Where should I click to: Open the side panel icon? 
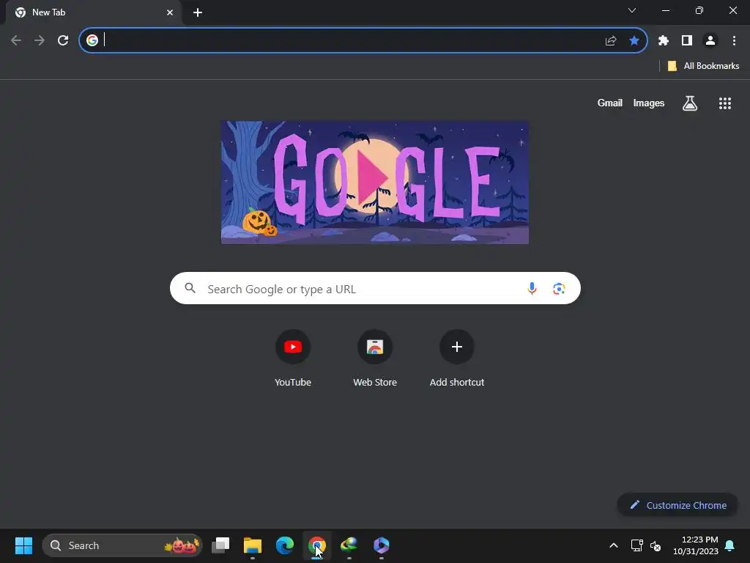687,41
